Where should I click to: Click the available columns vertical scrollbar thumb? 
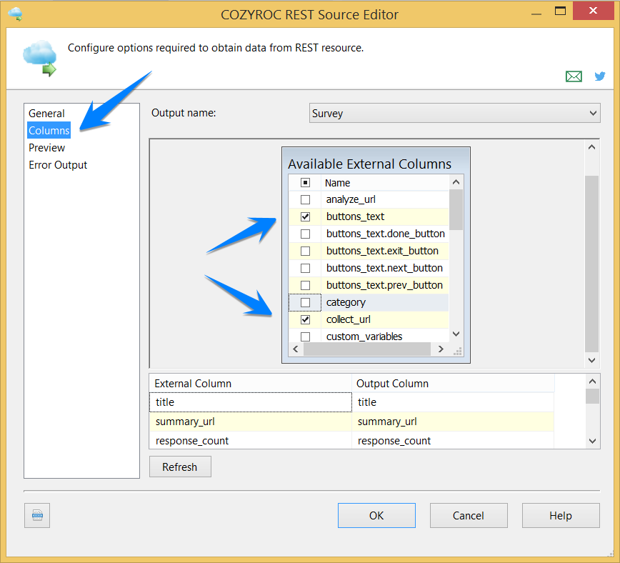456,209
